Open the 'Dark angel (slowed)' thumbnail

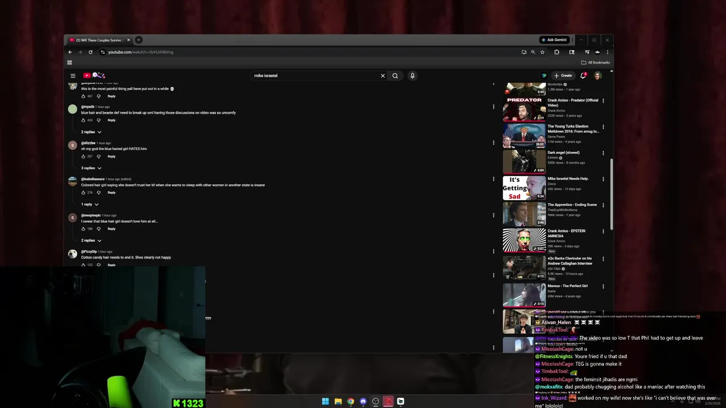(524, 161)
